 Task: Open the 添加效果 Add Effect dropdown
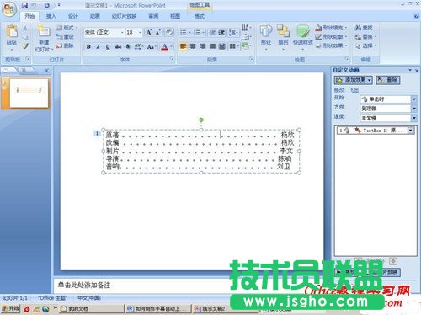pyautogui.click(x=354, y=80)
